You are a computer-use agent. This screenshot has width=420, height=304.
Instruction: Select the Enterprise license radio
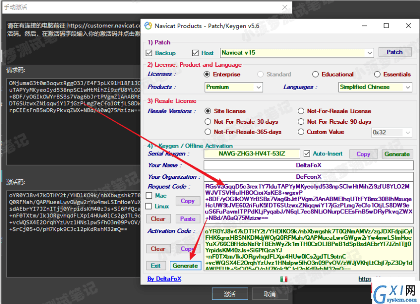click(207, 74)
